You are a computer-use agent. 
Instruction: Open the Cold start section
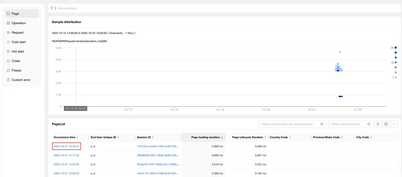click(x=18, y=42)
